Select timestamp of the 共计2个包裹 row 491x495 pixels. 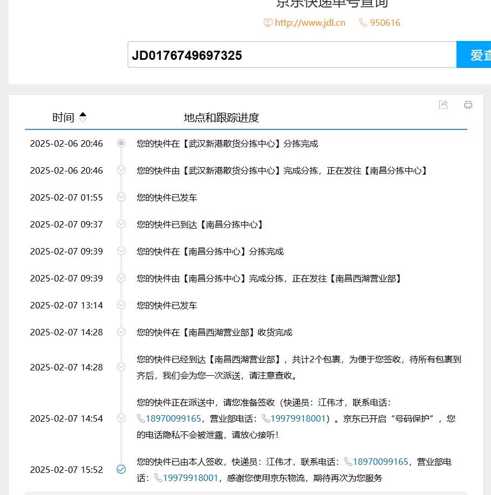coord(66,367)
